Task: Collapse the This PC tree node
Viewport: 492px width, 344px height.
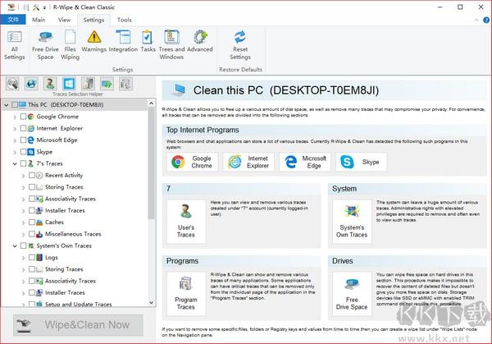Action: (6, 105)
